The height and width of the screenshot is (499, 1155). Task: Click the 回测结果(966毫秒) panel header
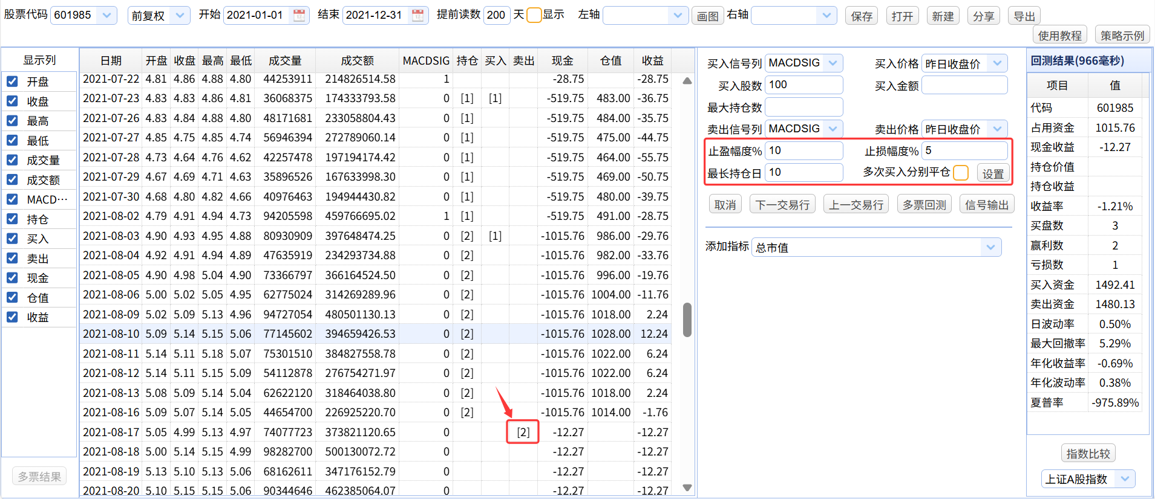[x=1088, y=61]
